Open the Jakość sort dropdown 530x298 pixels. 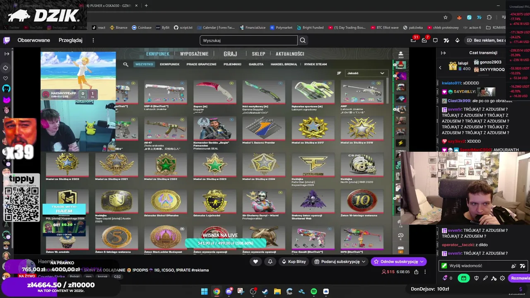click(366, 73)
